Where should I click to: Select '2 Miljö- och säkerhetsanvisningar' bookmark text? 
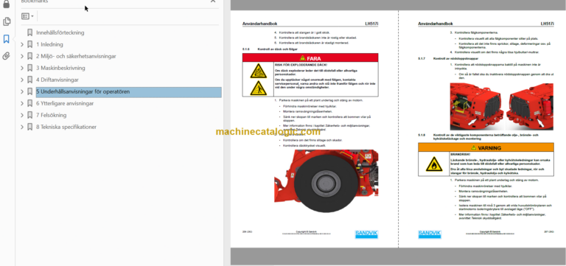(x=76, y=56)
